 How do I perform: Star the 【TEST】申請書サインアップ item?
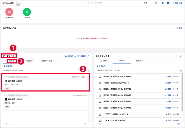click(100, 115)
